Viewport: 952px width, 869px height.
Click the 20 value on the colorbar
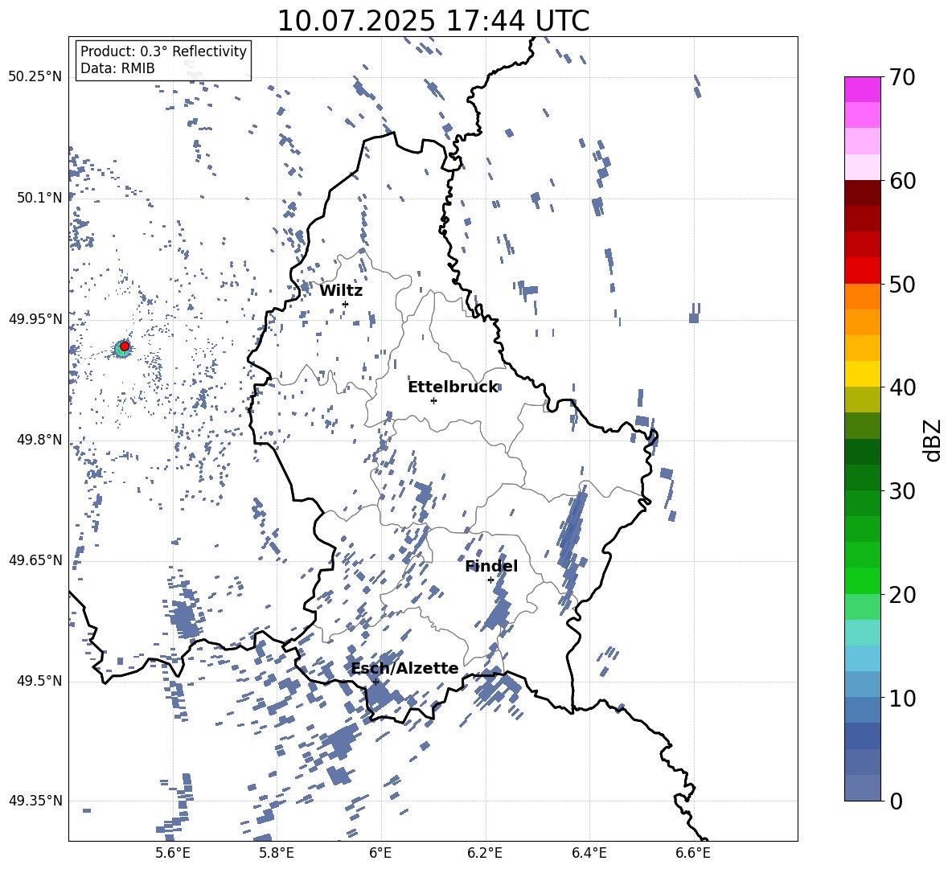pyautogui.click(x=903, y=594)
